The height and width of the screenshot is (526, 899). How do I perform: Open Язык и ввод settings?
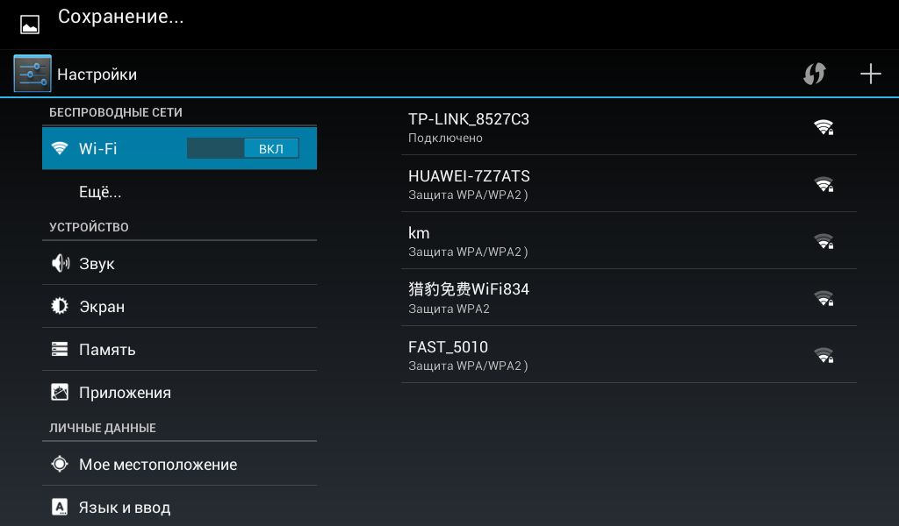[x=179, y=507]
